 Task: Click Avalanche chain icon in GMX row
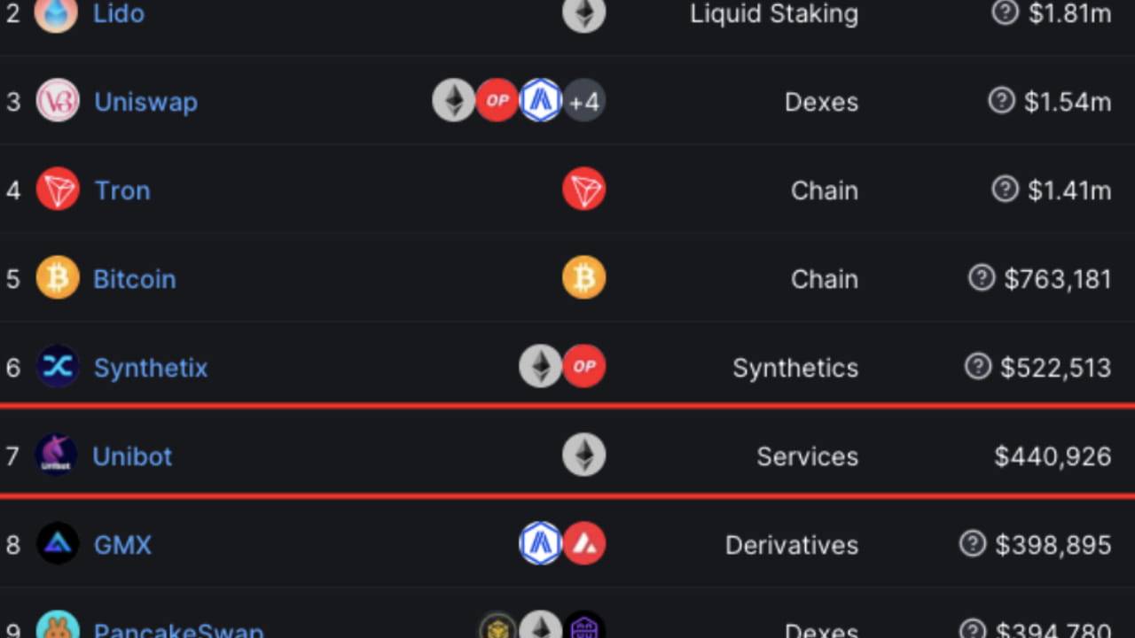tap(584, 544)
